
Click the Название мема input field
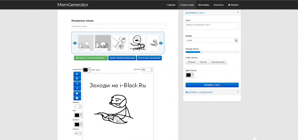(119, 26)
